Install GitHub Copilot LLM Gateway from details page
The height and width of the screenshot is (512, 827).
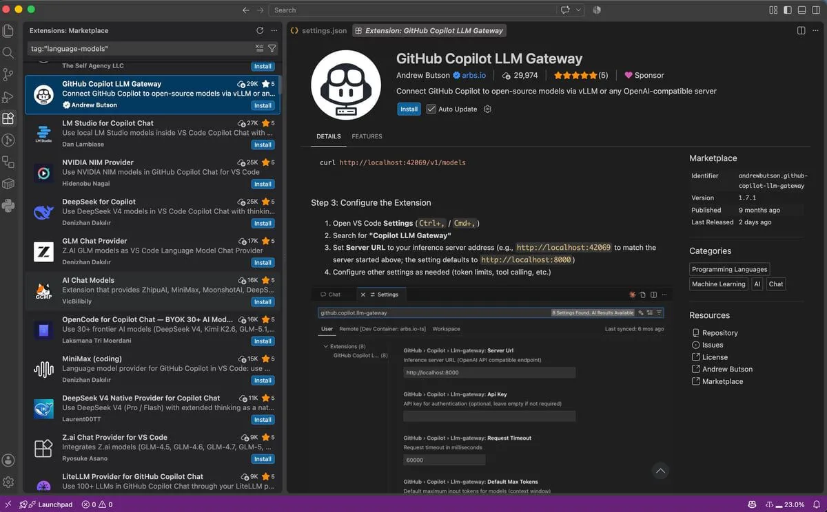point(409,109)
